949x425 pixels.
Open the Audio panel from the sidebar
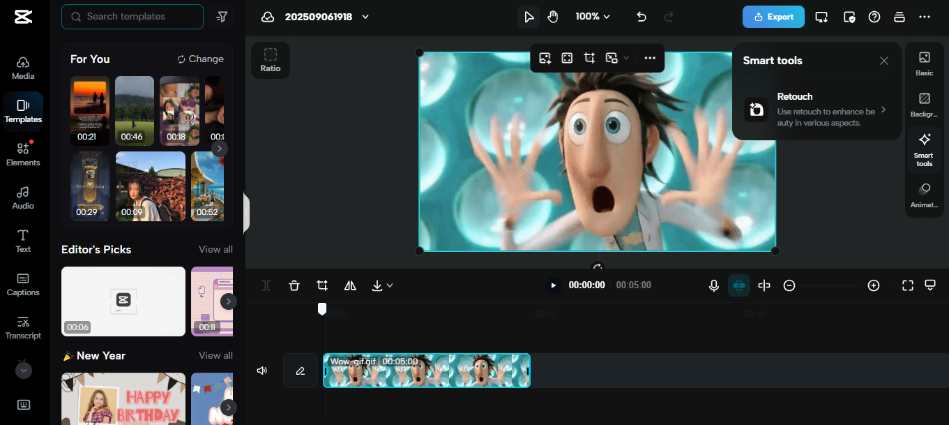point(23,197)
